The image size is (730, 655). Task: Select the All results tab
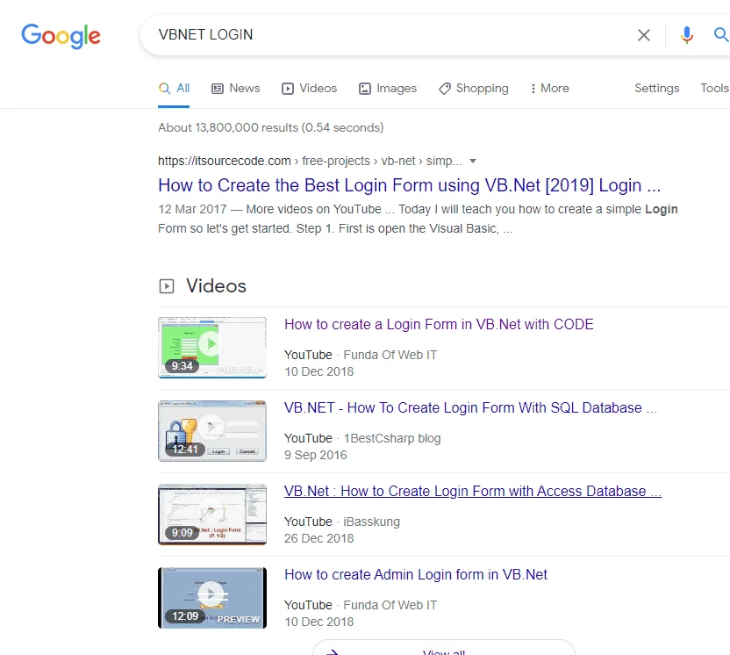point(174,89)
